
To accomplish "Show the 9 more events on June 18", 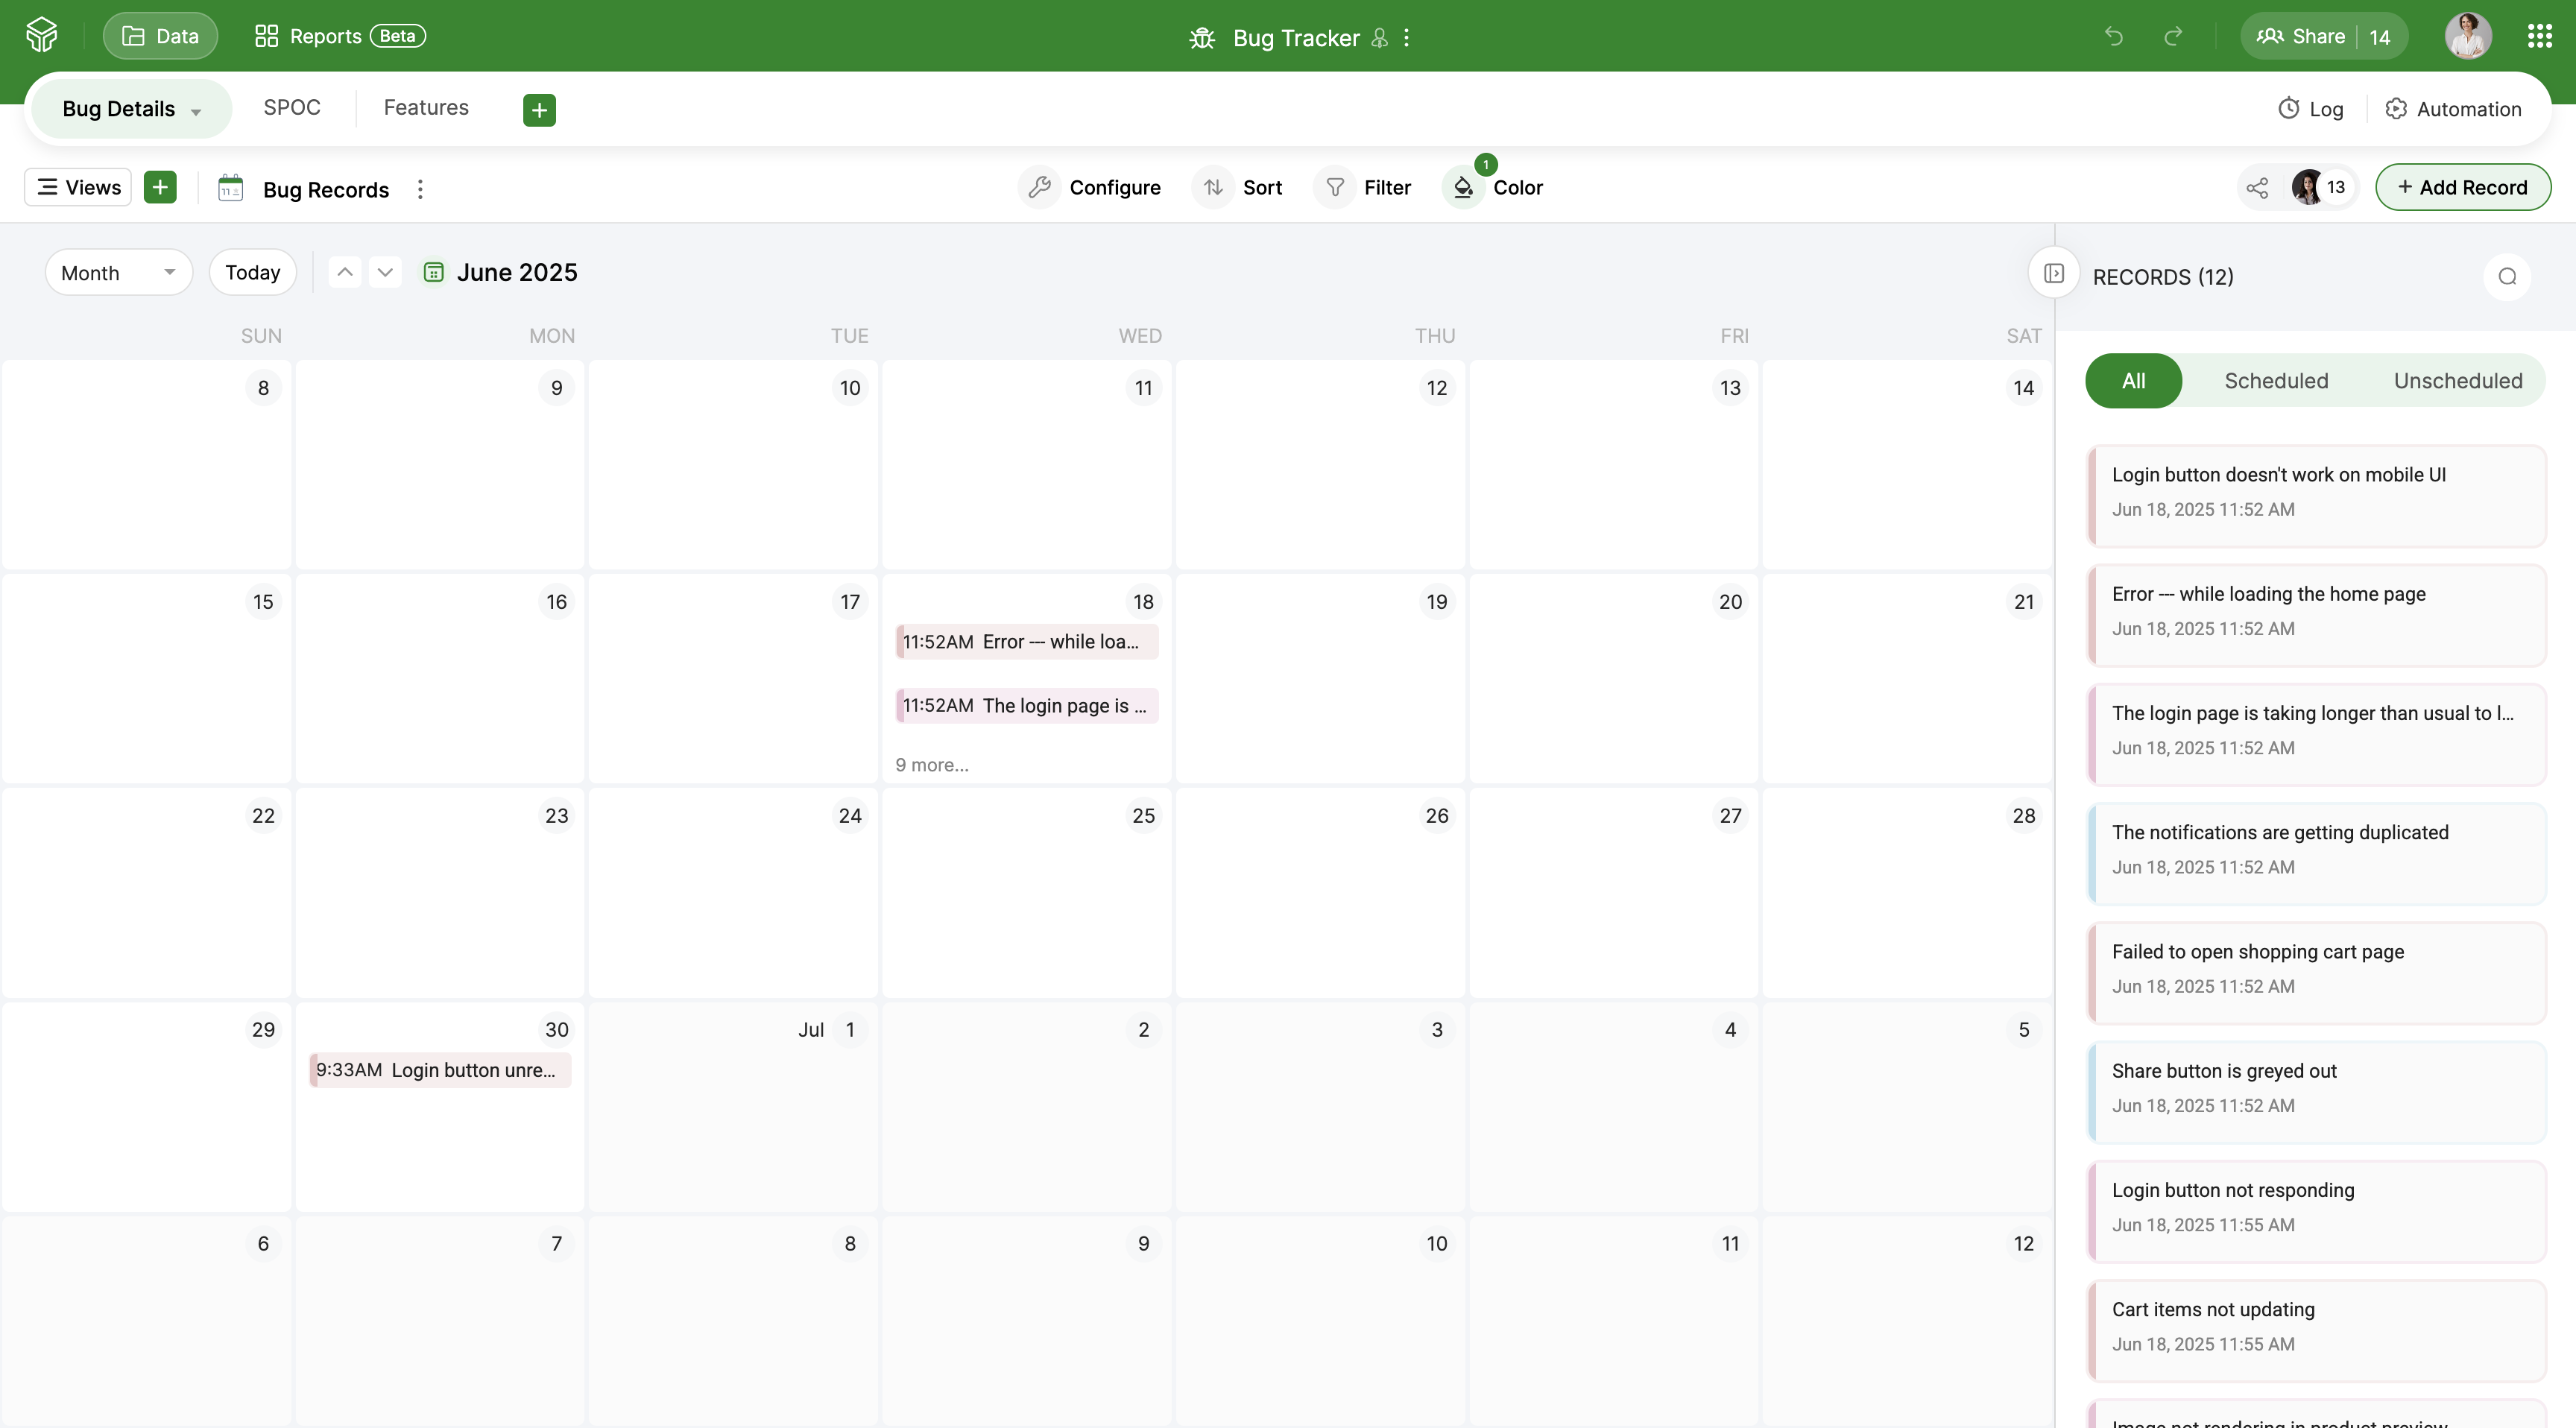I will point(931,764).
